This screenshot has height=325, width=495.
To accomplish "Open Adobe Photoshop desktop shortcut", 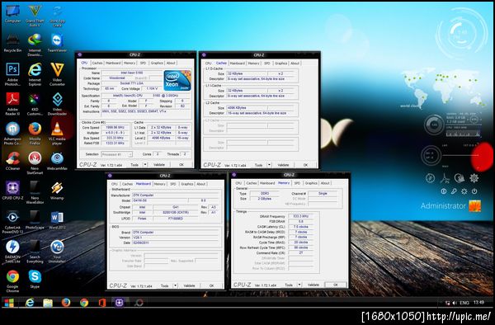I will click(x=12, y=74).
